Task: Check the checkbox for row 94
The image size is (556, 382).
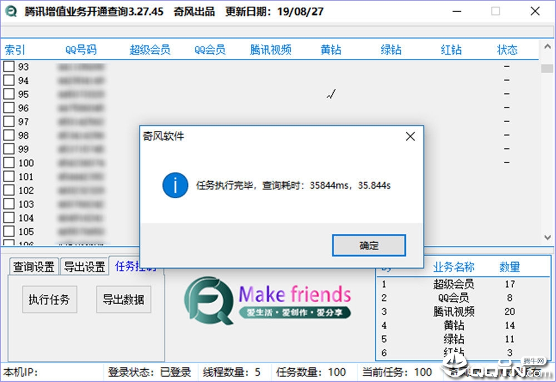Action: 9,80
